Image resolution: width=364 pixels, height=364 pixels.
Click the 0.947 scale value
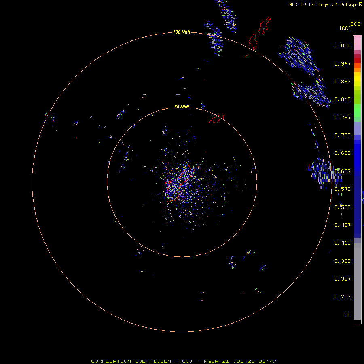pos(343,63)
